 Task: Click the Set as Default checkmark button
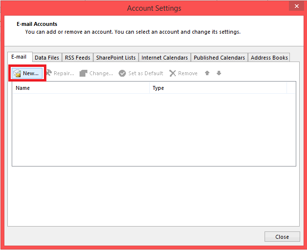141,73
